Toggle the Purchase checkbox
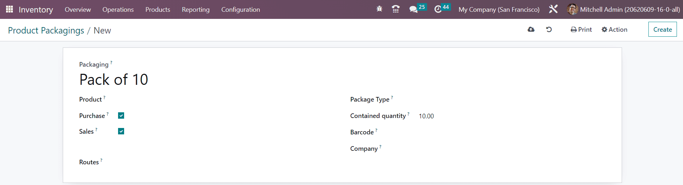Image resolution: width=683 pixels, height=185 pixels. point(121,115)
